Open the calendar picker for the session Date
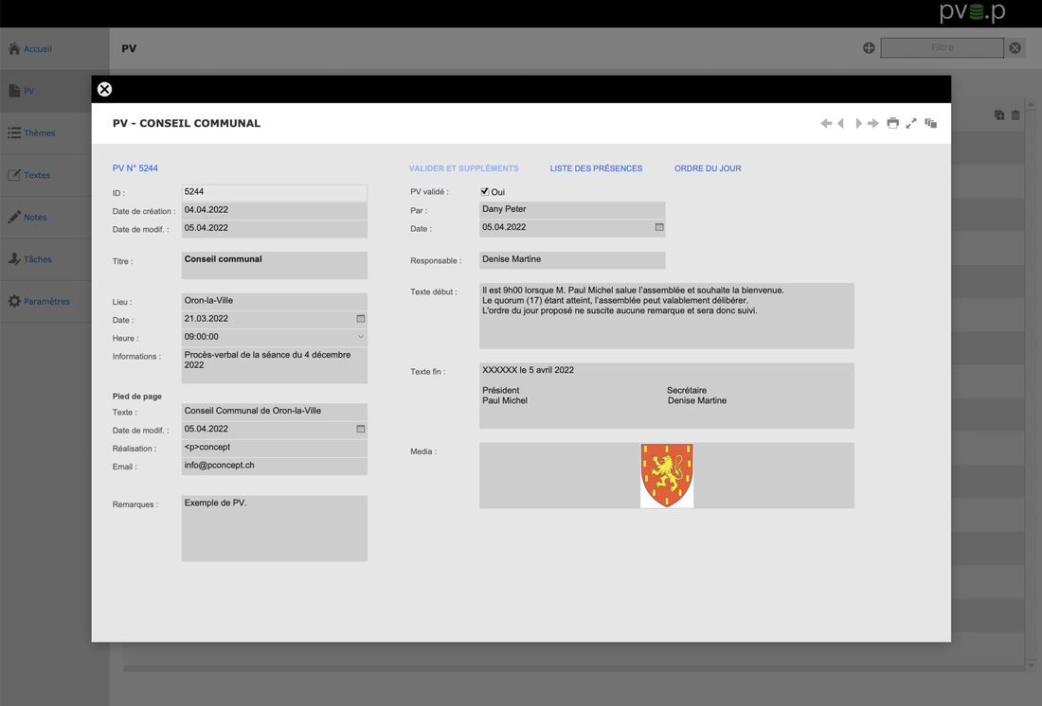The height and width of the screenshot is (706, 1042). point(360,319)
